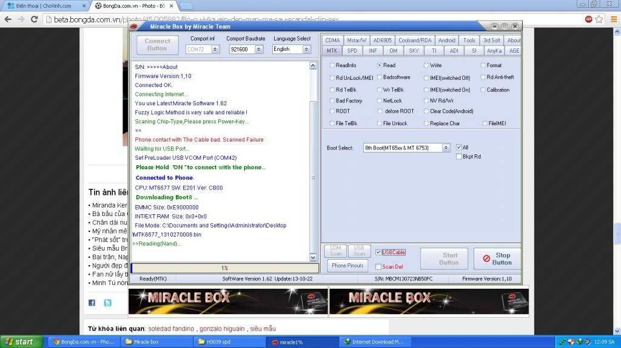Enable the Bkpt Rd checkbox
621x348 pixels.
[459, 157]
